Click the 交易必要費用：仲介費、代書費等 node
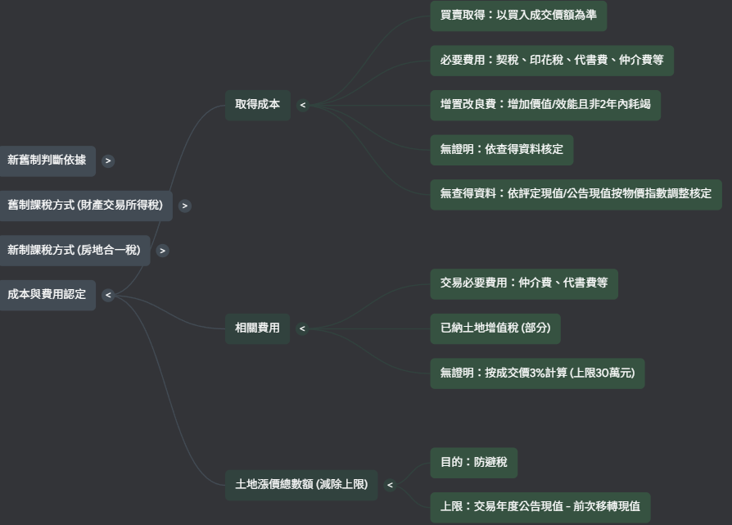Viewport: 732px width, 525px height. (524, 284)
